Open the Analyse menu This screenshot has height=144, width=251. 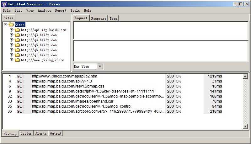click(45, 11)
